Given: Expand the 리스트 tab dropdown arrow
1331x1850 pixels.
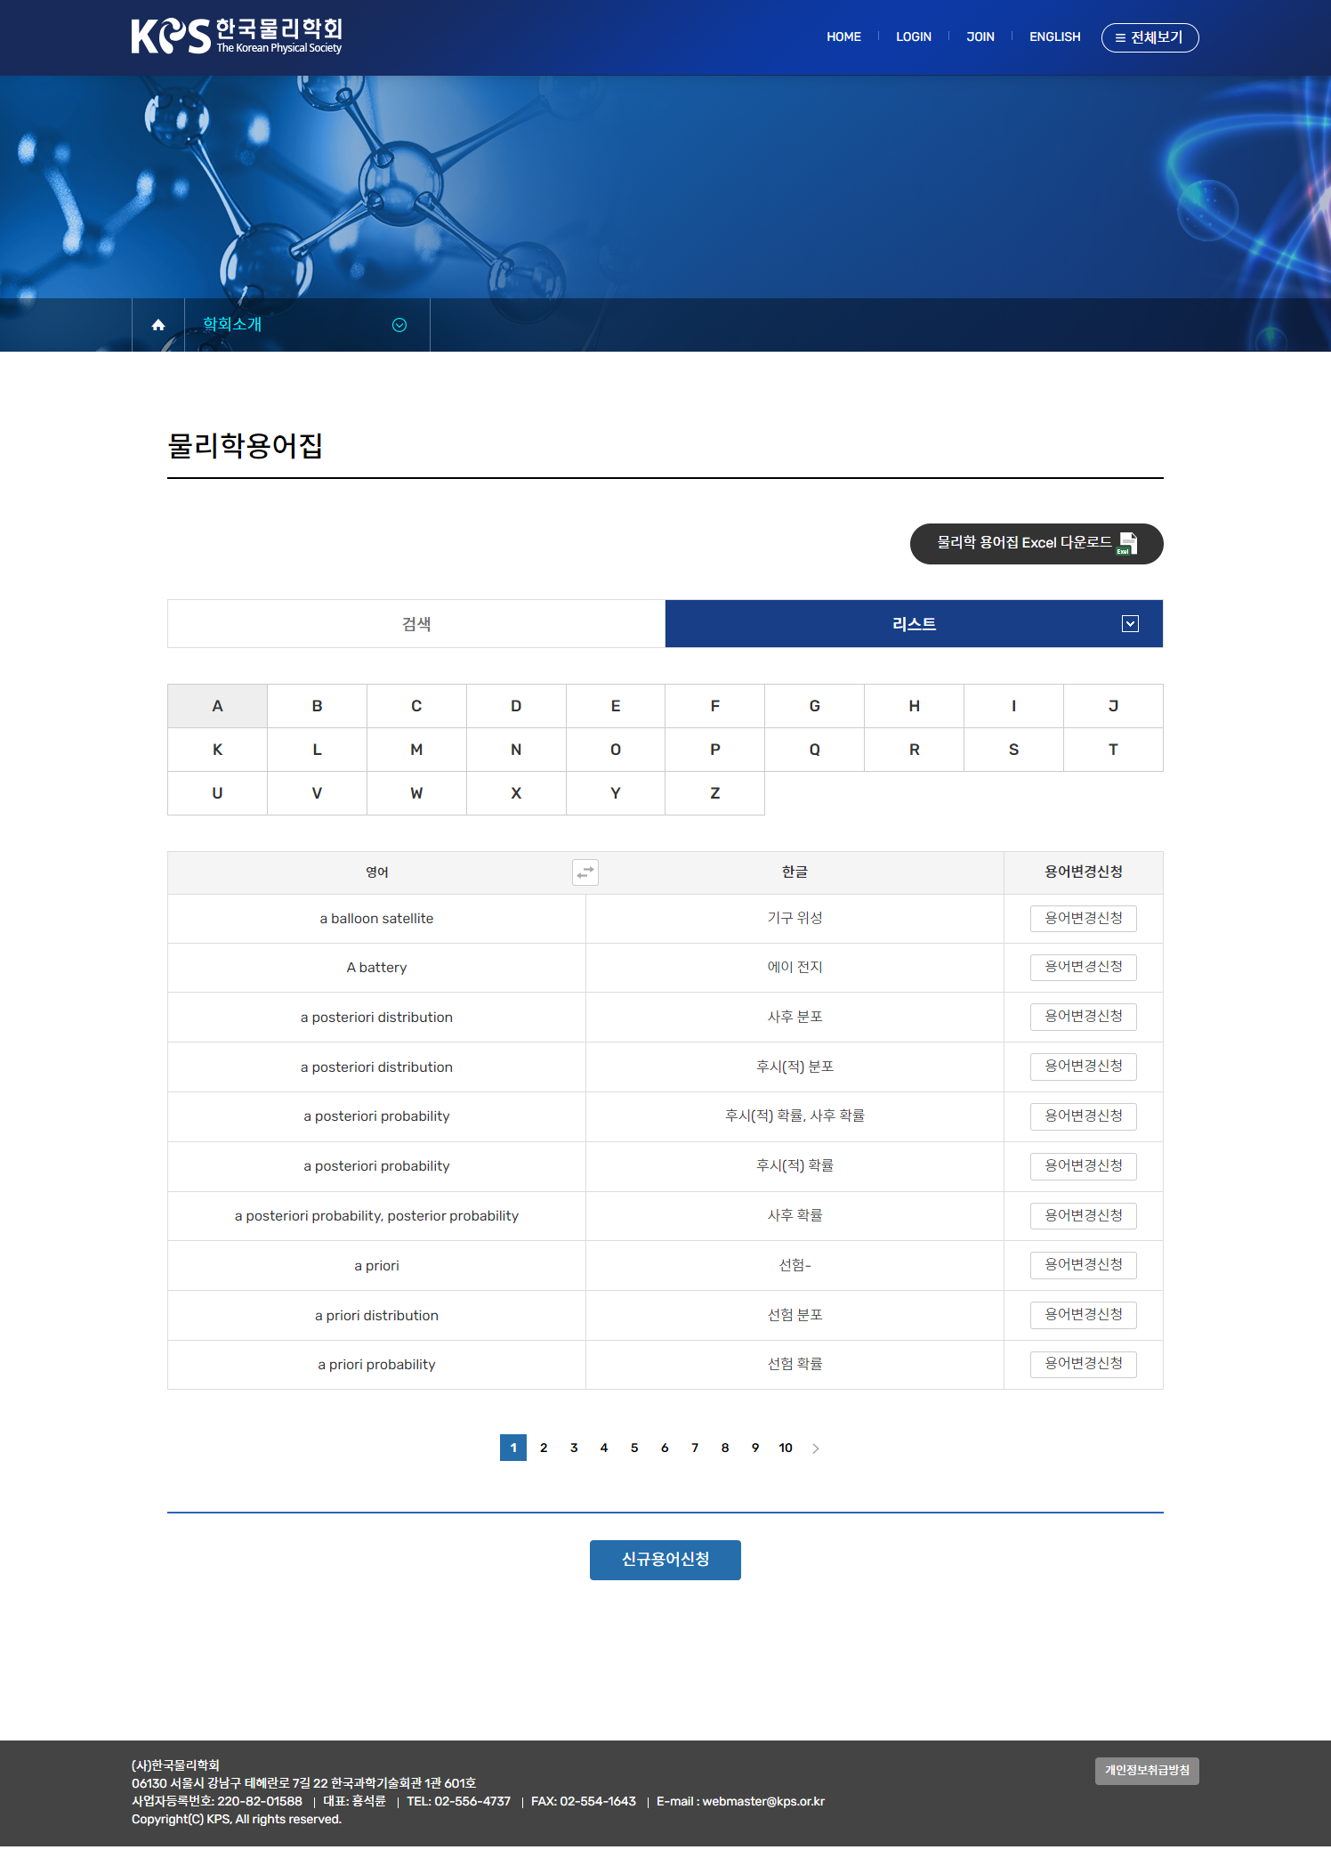Looking at the screenshot, I should click(x=1130, y=624).
